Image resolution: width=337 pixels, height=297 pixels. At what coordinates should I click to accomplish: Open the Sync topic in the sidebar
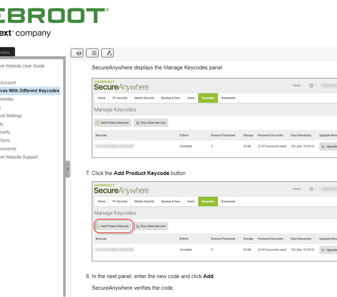point(5,140)
